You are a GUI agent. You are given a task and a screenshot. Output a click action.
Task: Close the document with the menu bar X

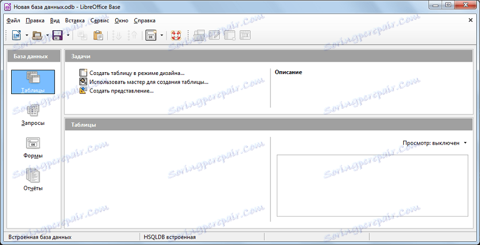(470, 20)
